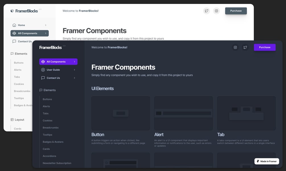286x171 pixels.
Task: Select the All Components item in the light sidebar
Action: click(30, 33)
